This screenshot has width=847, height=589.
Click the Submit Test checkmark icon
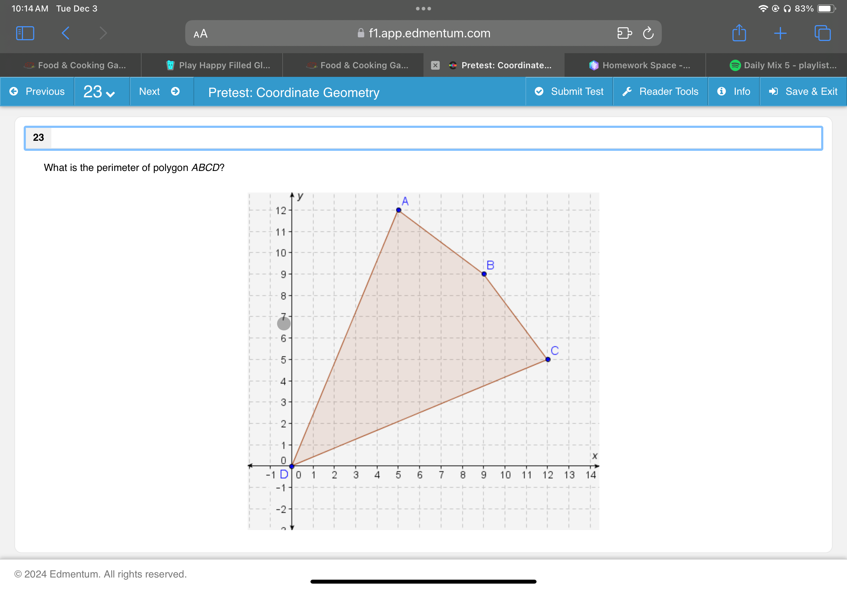(539, 91)
